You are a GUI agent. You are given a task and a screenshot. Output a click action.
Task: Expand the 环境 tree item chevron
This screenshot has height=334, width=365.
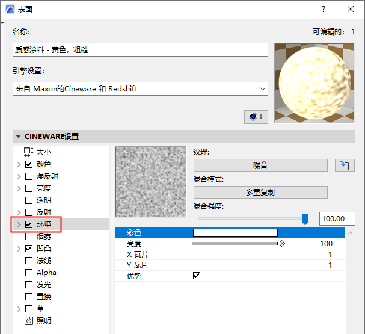(19, 224)
